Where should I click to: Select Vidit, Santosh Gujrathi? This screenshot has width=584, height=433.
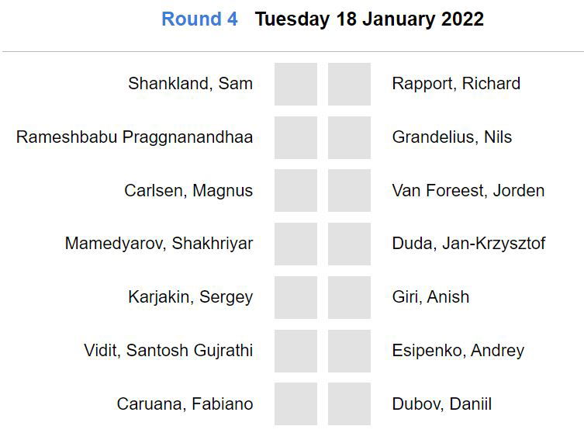(168, 351)
